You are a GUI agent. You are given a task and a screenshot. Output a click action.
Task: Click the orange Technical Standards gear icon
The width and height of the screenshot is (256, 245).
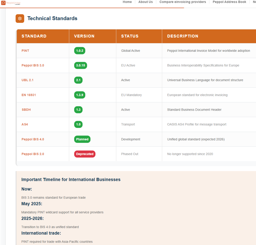20,18
